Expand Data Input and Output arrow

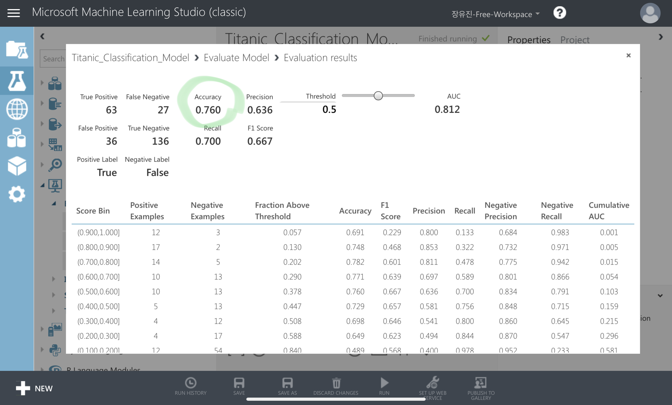pyautogui.click(x=42, y=124)
